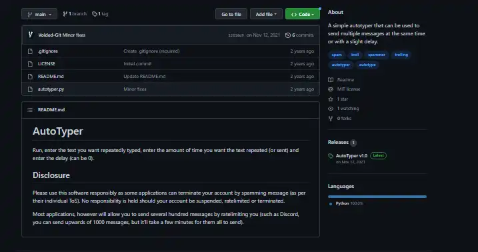
Task: Open the LICENSE file
Action: coord(47,64)
